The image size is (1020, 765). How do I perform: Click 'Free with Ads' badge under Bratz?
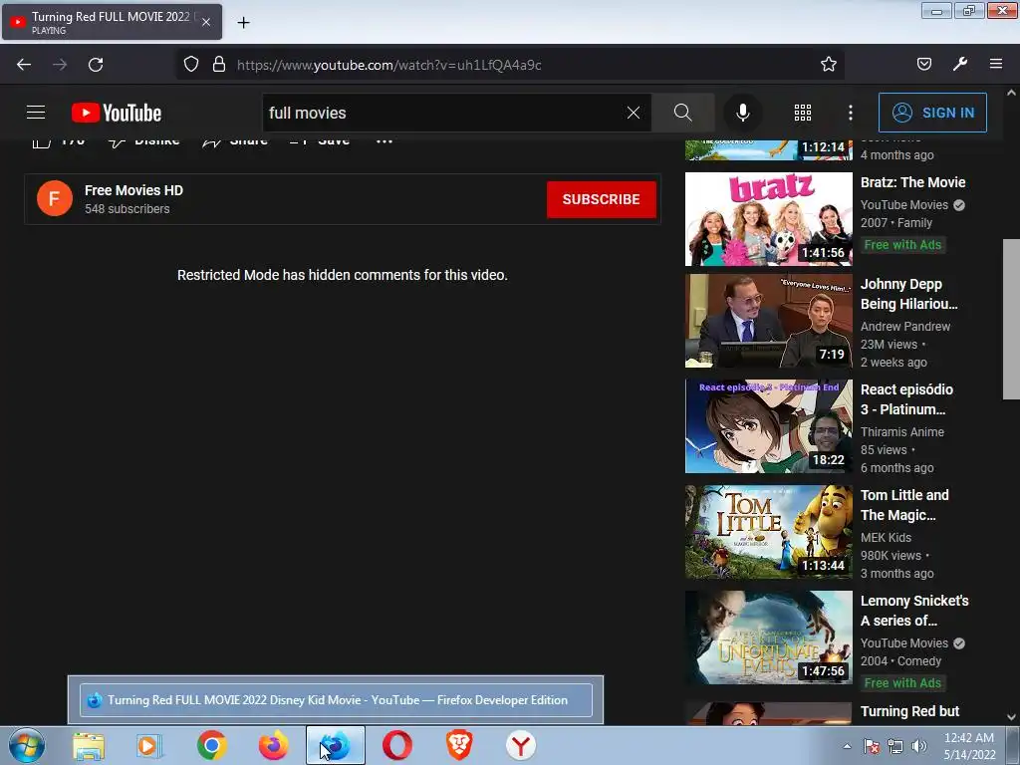point(902,245)
